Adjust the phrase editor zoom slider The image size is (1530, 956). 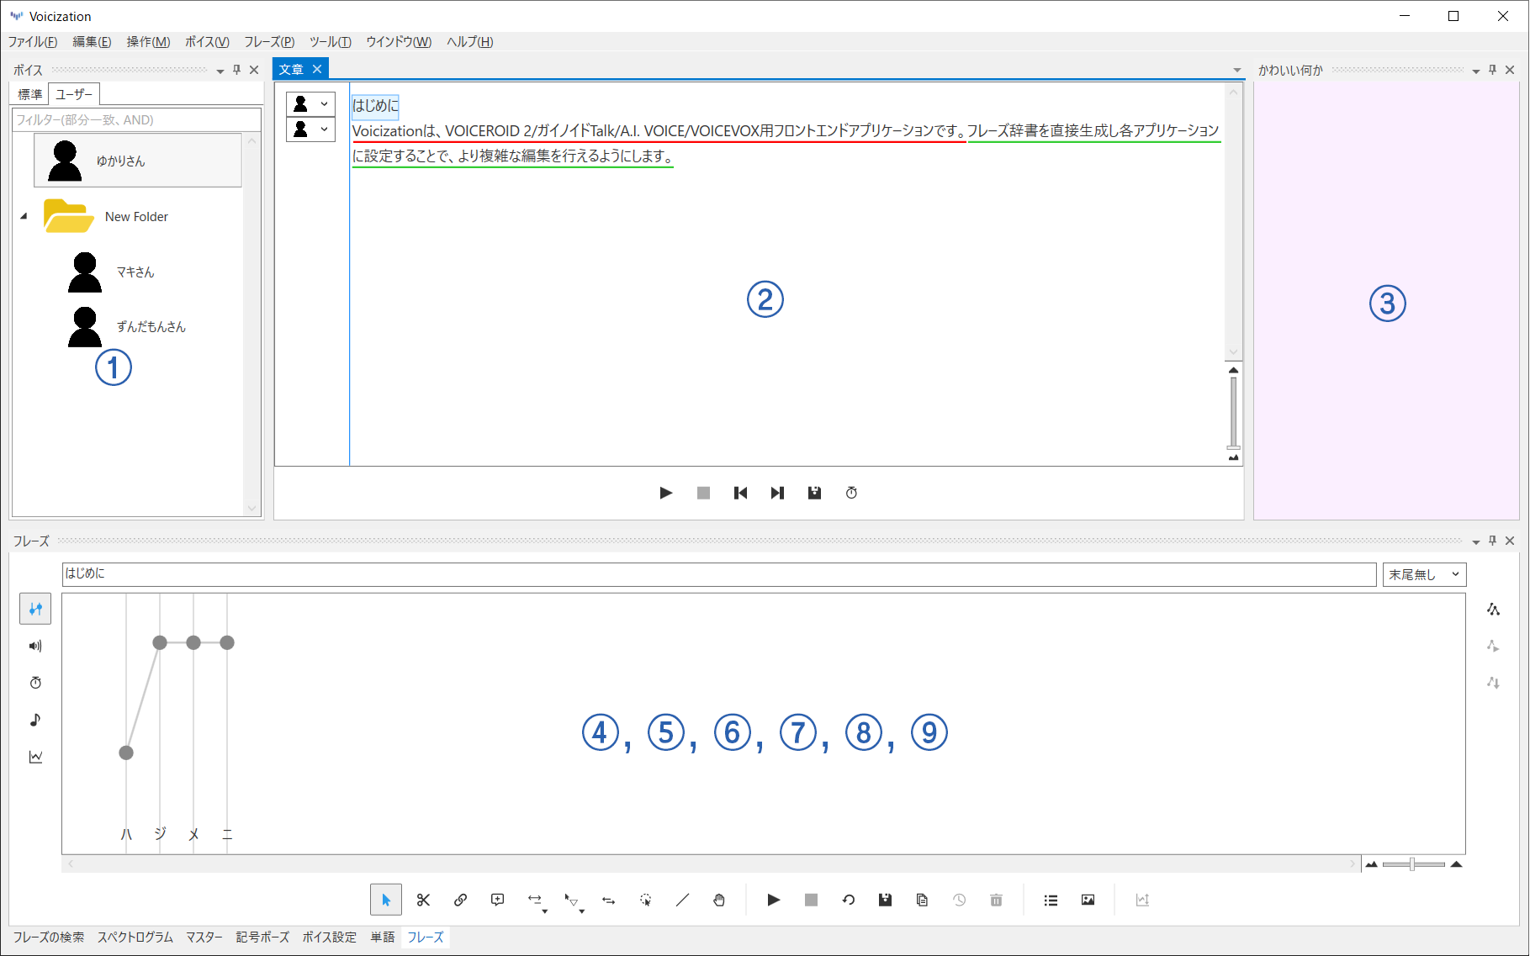click(1413, 864)
